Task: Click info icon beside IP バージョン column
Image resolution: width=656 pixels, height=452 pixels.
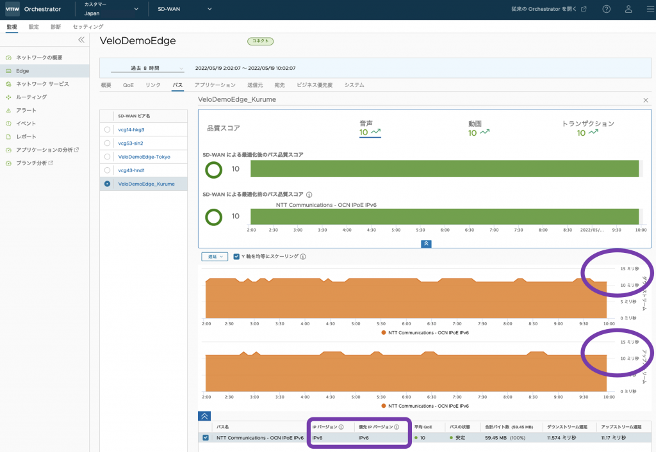Action: coord(341,427)
